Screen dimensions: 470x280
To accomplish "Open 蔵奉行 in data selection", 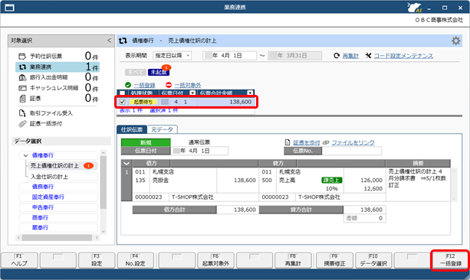I will pos(58,228).
